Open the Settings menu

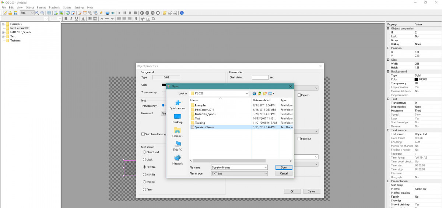(79, 7)
